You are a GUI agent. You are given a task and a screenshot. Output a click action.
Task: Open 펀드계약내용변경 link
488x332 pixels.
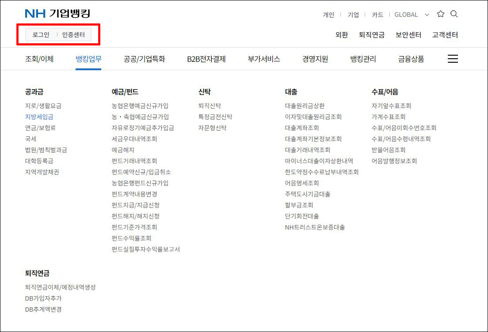134,194
